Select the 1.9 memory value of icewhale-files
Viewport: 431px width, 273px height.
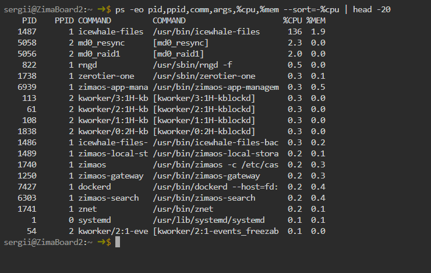point(318,32)
